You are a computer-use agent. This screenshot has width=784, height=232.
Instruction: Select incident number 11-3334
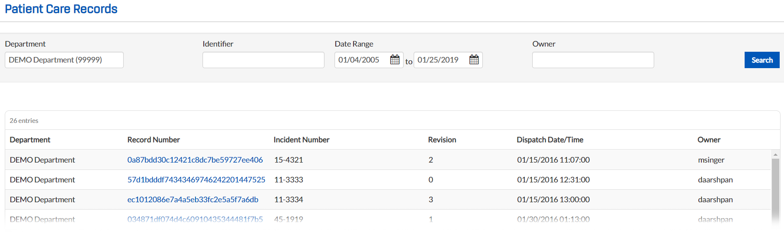[289, 200]
